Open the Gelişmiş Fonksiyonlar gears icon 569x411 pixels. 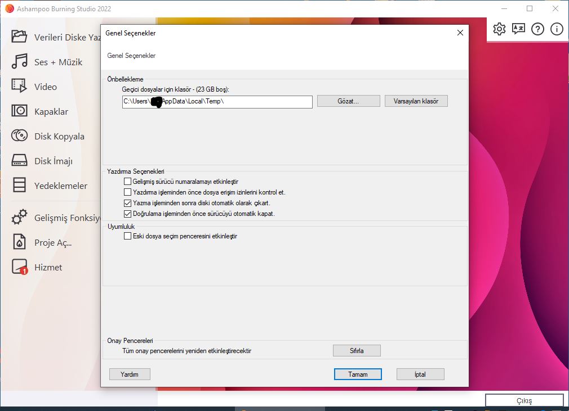pos(19,217)
